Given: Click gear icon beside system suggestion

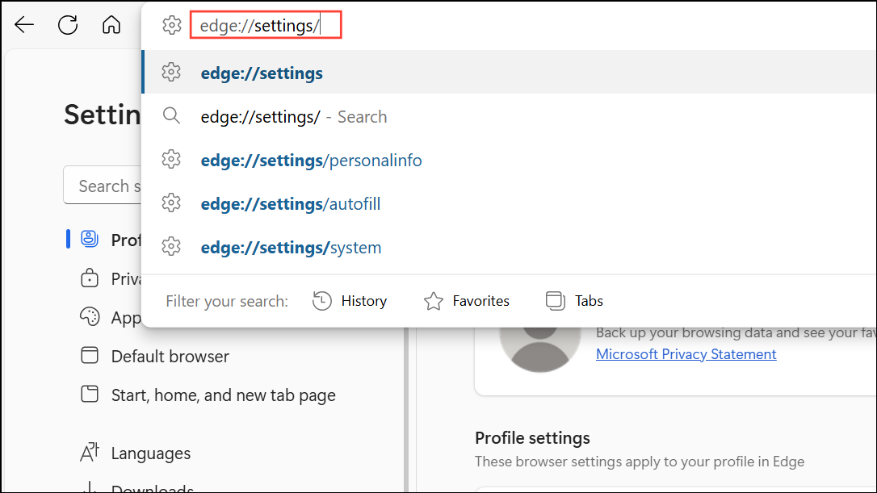Looking at the screenshot, I should [171, 247].
